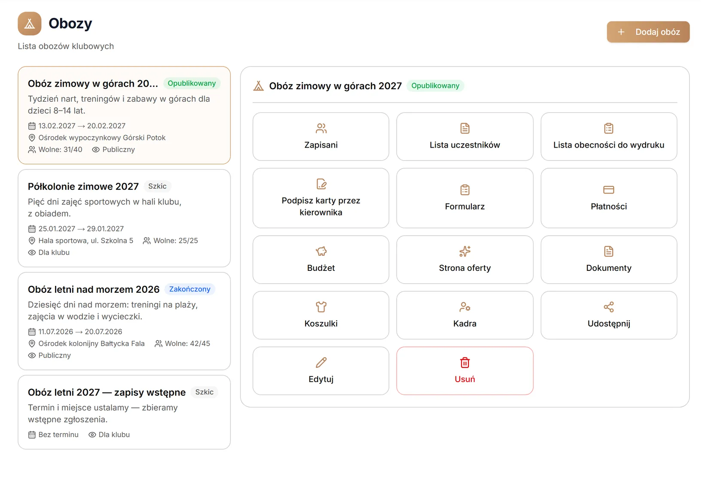This screenshot has width=704, height=479.
Task: Open the Płatności tile
Action: (x=609, y=198)
